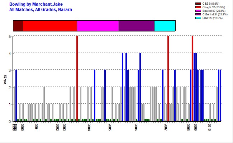Viewport: 233px width, 143px height.
Task: Select the purple CtBehind segment in summary bar
Action: [x=136, y=26]
